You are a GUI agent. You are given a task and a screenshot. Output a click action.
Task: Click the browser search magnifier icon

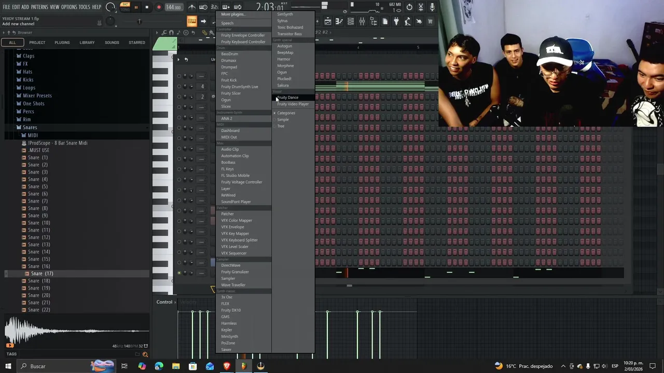[x=145, y=354]
